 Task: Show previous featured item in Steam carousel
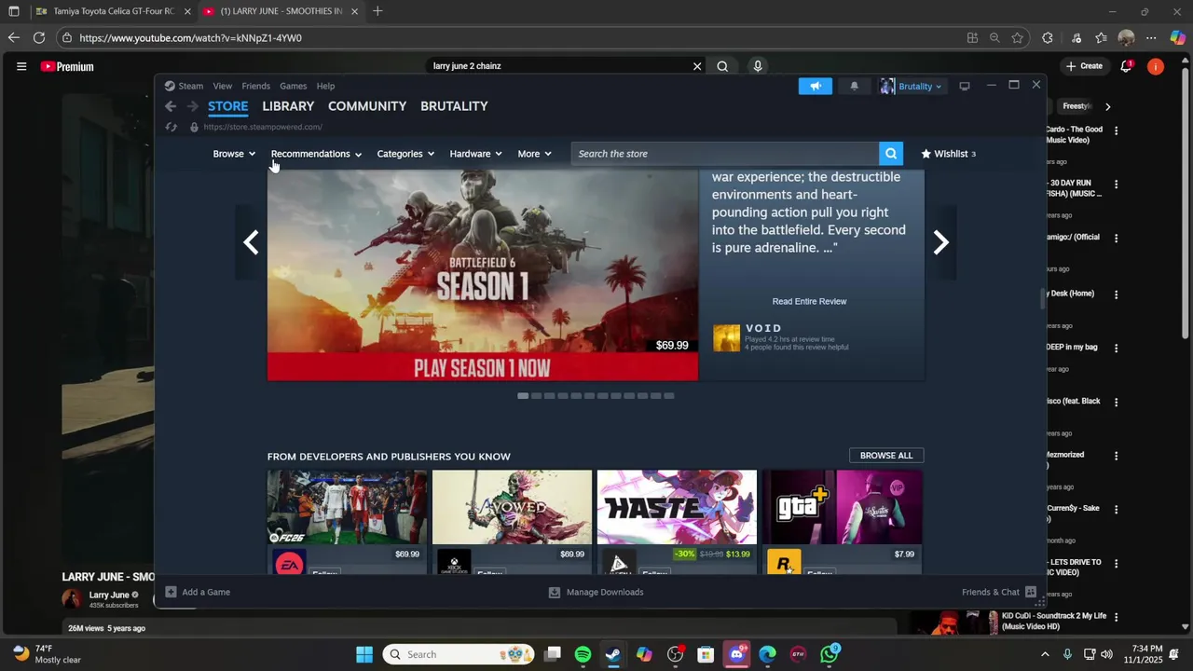click(251, 243)
